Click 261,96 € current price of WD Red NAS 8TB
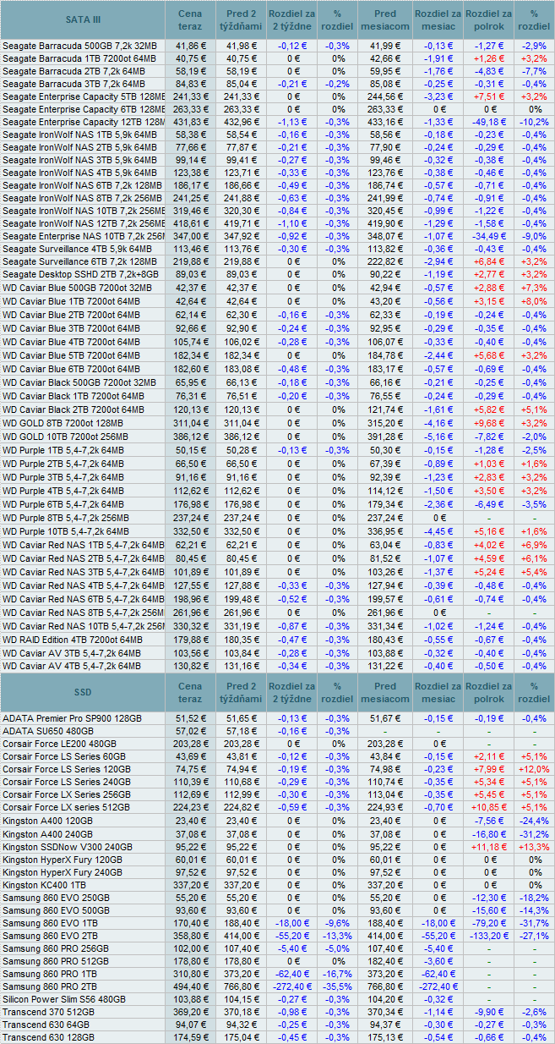Screen dimensions: 555x1044 [190, 613]
